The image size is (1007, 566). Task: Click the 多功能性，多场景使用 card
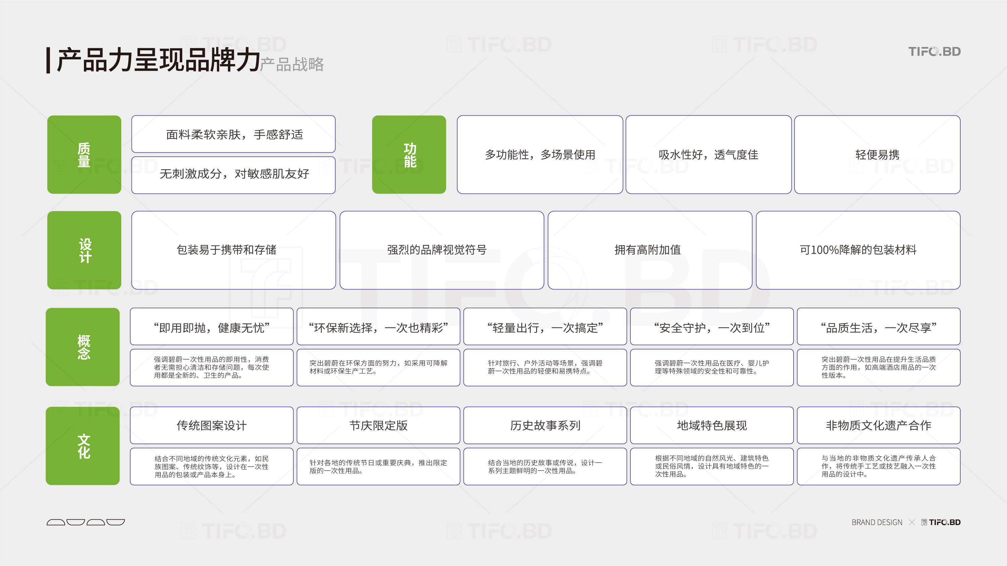pos(539,155)
